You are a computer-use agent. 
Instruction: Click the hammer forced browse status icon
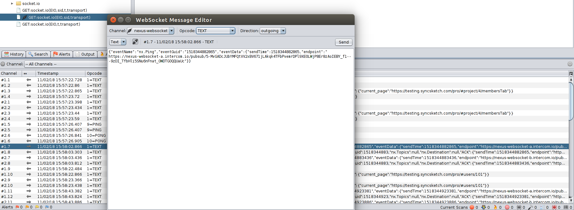(531, 207)
